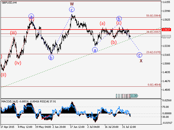The width and height of the screenshot is (174, 130).
Task: Click the red (b) wave label
Action: pos(114,42)
